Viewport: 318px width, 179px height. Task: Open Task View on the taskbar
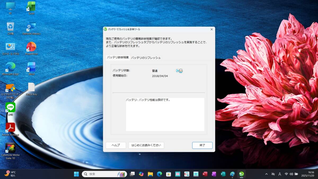[132, 174]
